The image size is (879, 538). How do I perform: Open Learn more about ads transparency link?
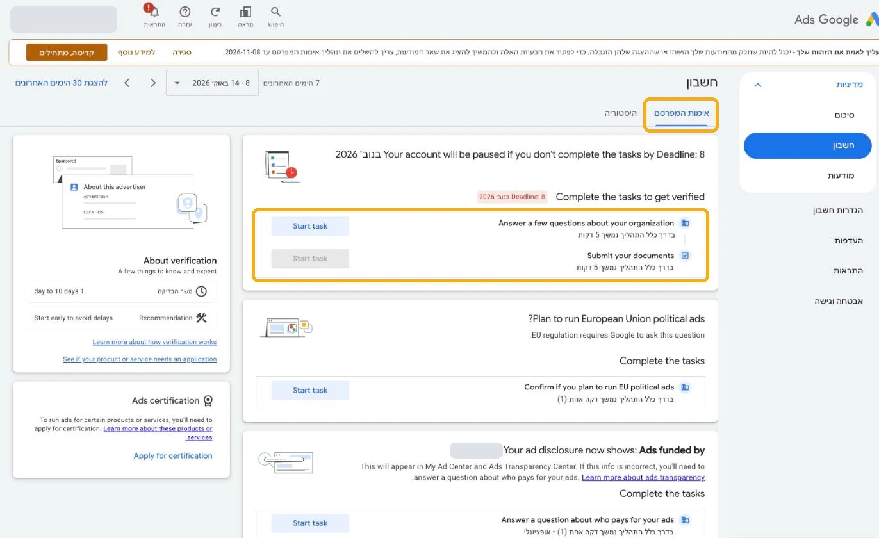643,477
